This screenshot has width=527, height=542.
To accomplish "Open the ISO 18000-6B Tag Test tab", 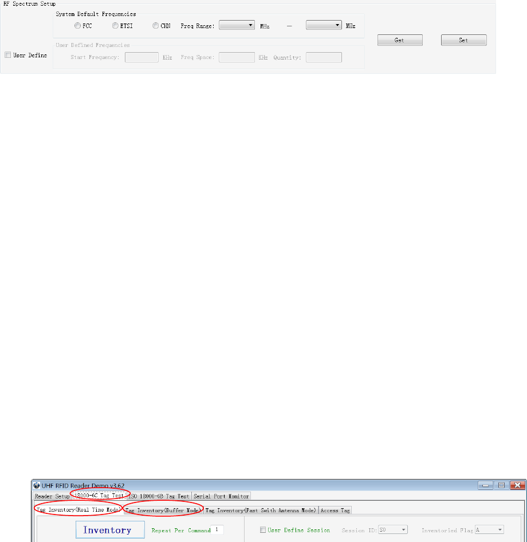I will pyautogui.click(x=159, y=496).
